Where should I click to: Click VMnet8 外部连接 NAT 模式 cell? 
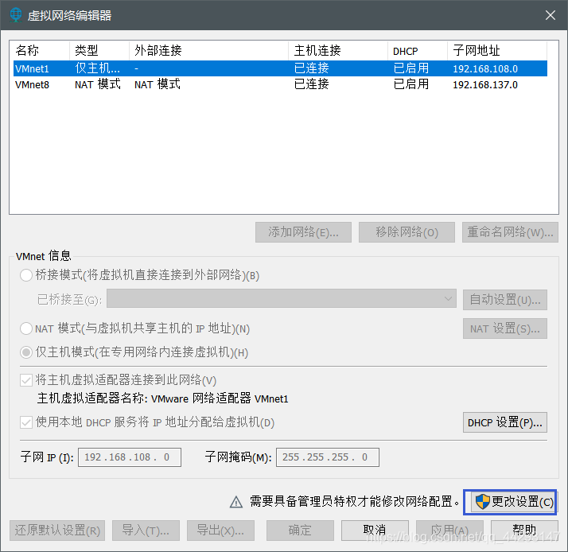[158, 84]
